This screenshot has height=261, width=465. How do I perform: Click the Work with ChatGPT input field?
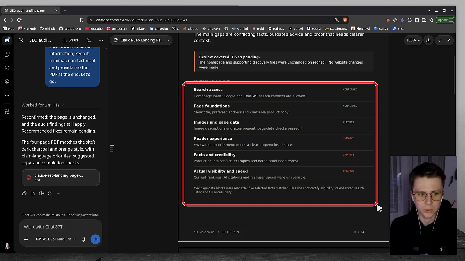coord(60,227)
